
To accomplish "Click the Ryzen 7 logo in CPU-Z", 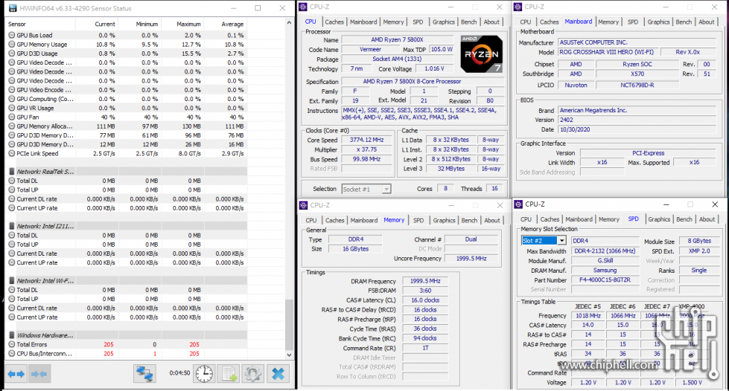I will point(481,54).
